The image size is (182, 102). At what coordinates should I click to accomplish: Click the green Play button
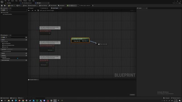tap(68, 6)
